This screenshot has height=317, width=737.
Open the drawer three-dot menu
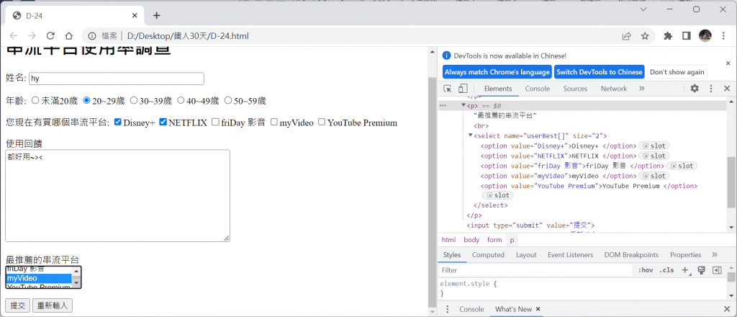448,309
